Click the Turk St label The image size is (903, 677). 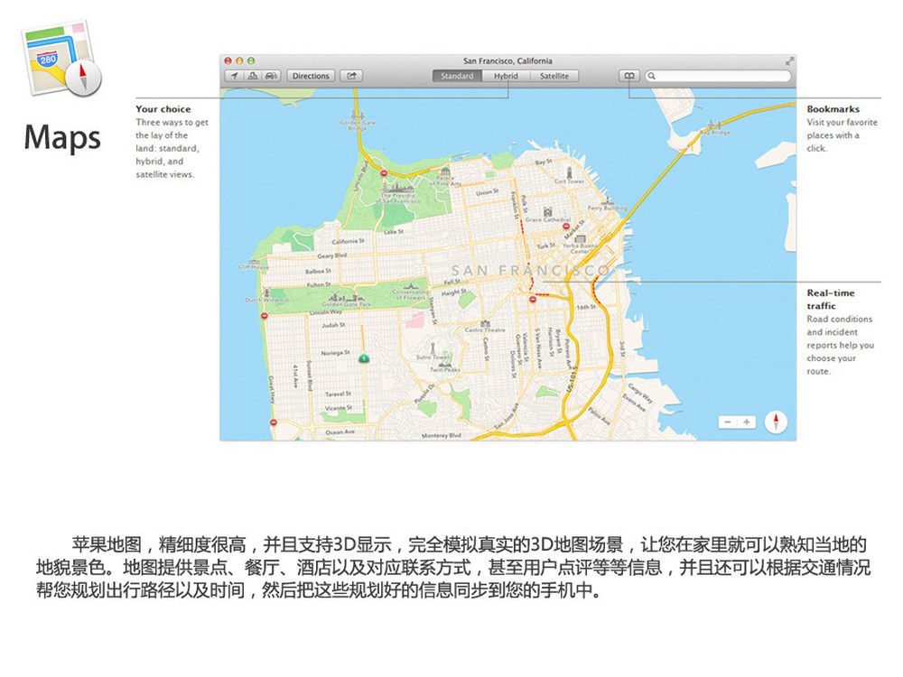click(546, 246)
